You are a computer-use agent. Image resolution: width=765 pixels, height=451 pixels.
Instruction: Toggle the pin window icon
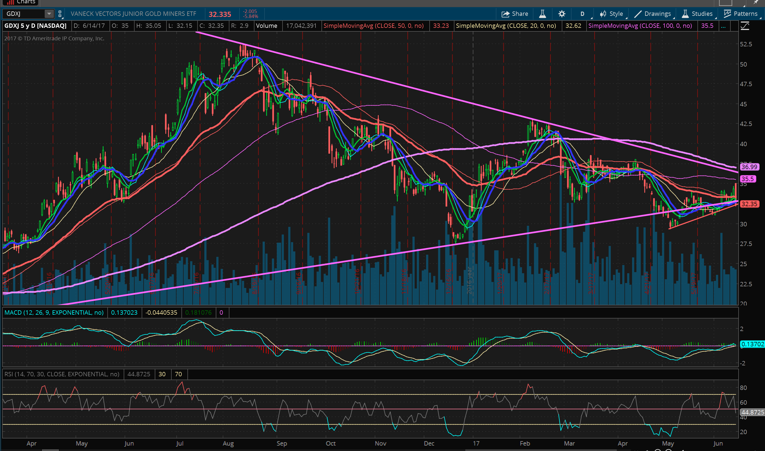pos(756,2)
